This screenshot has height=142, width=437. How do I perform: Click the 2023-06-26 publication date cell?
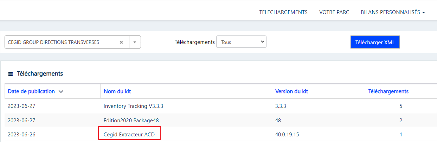[x=21, y=134]
